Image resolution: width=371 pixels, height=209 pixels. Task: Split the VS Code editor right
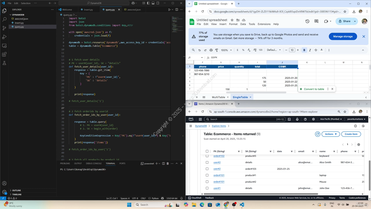[x=177, y=10]
